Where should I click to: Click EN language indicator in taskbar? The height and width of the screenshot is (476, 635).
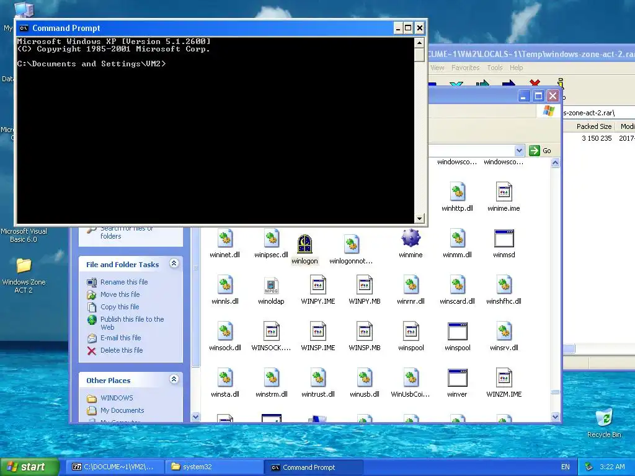coord(566,467)
